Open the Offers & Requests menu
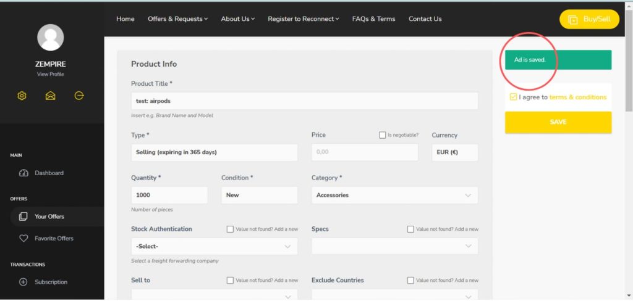 click(177, 19)
